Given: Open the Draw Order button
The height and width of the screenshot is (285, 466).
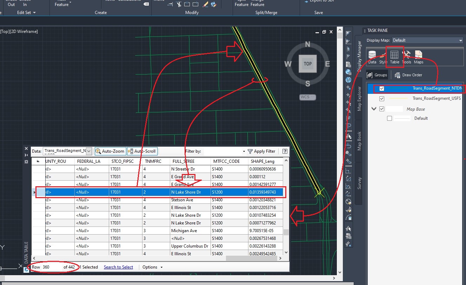Looking at the screenshot, I should (408, 75).
